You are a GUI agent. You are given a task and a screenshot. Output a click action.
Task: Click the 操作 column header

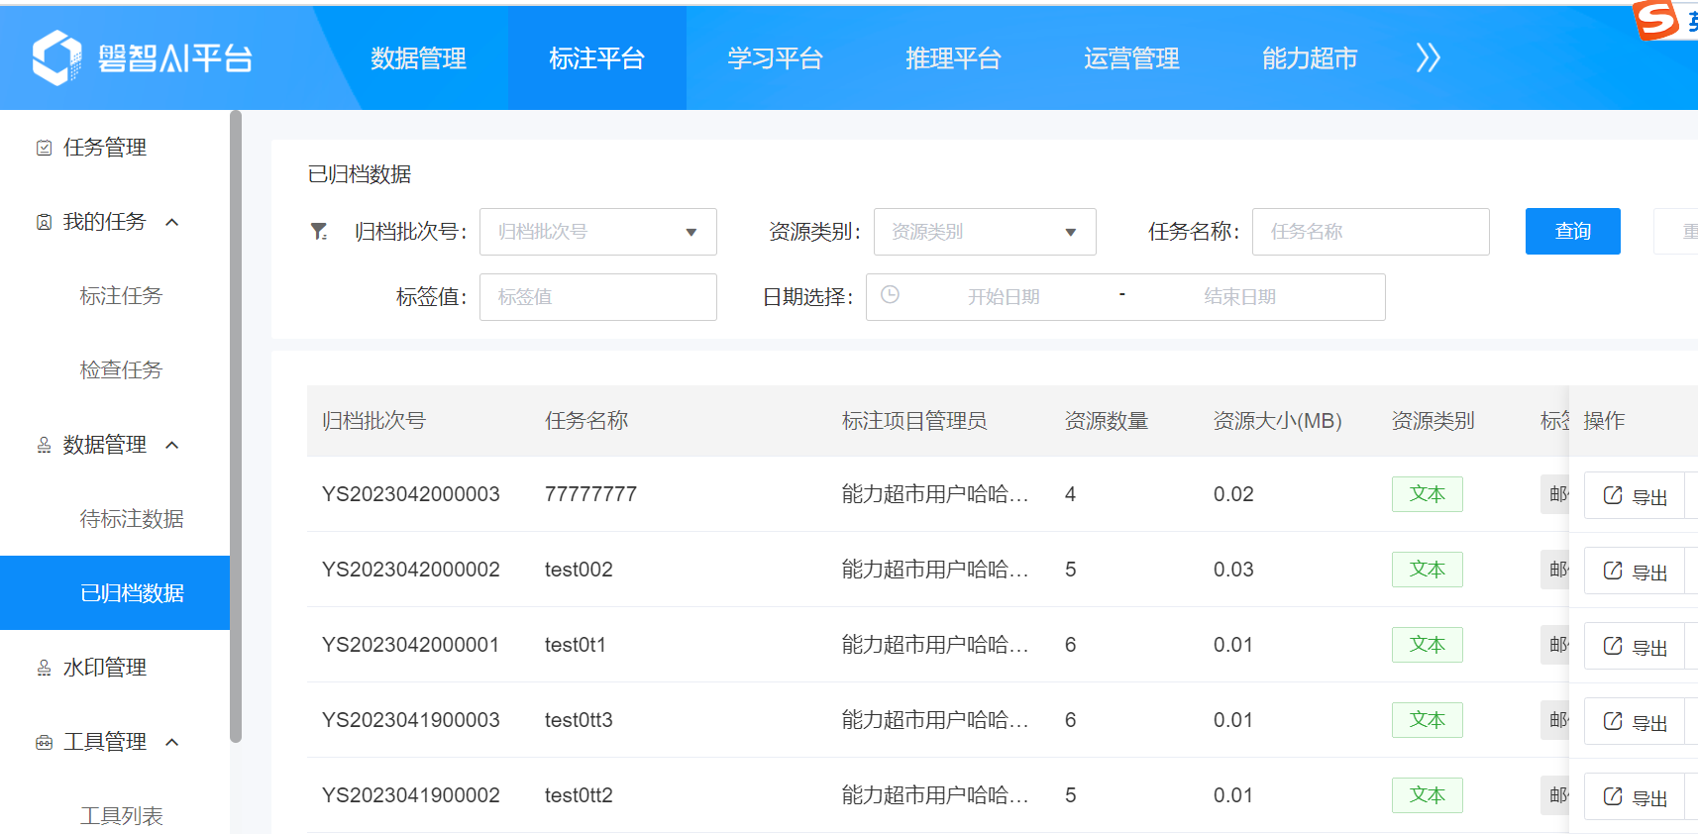click(1604, 421)
